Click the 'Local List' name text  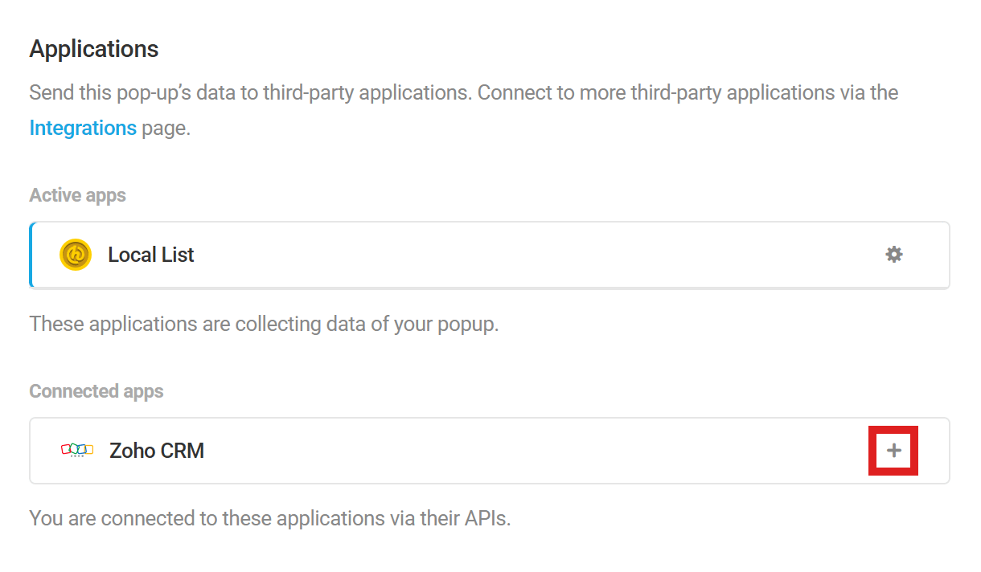pyautogui.click(x=151, y=255)
